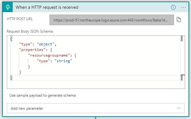Click the opening brace on first schema line
The image size is (191, 119).
tap(11, 39)
